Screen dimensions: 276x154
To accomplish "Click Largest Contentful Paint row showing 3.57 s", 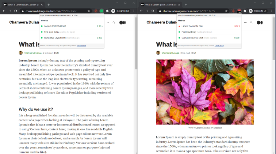I will (209, 26).
